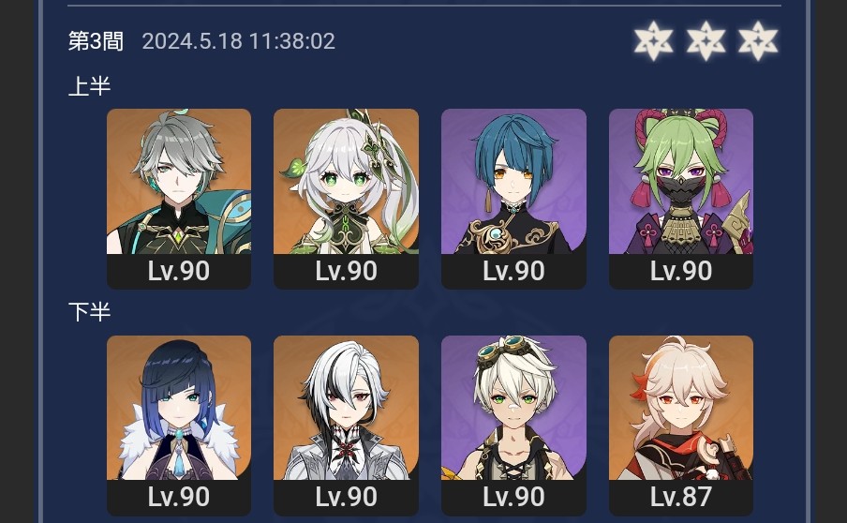847x523 pixels.
Task: Click Lv.90 under the blue bob-haired woman
Action: pyautogui.click(x=179, y=497)
